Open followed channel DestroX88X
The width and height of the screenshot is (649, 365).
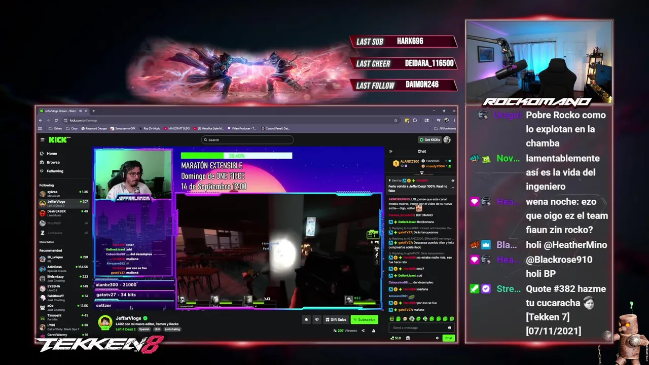64,213
